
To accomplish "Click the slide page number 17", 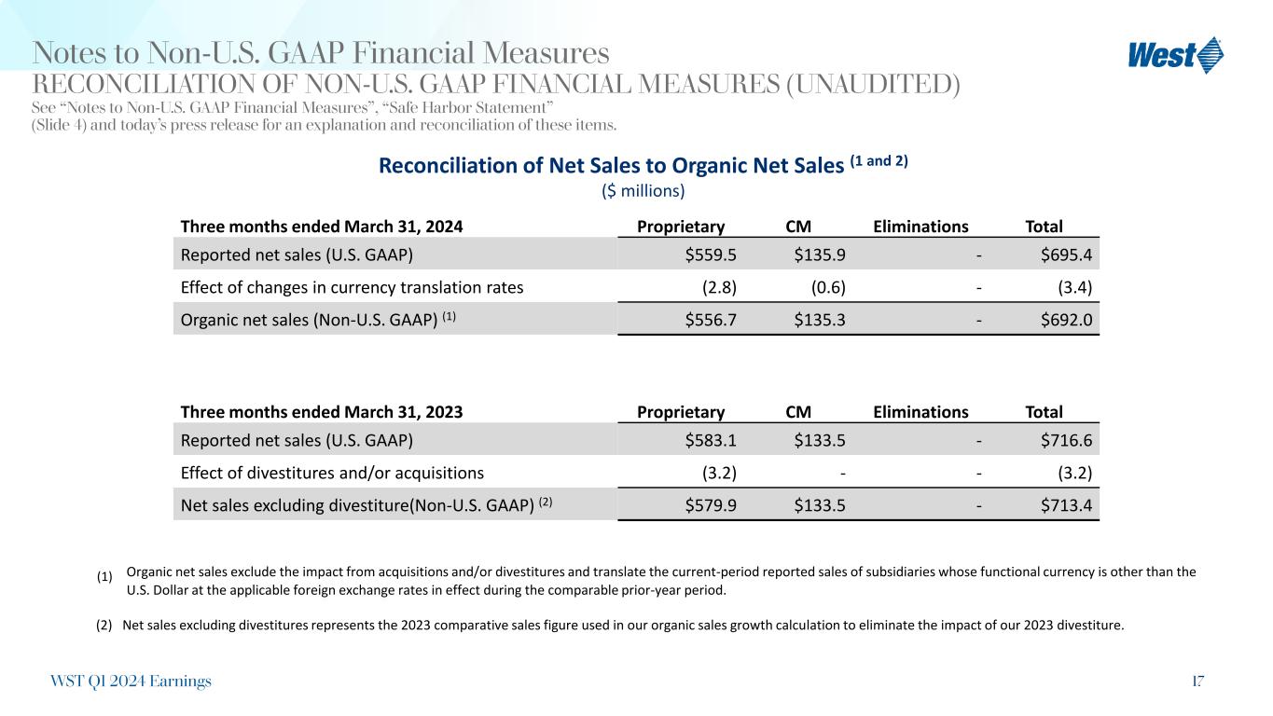I will pos(1197,682).
